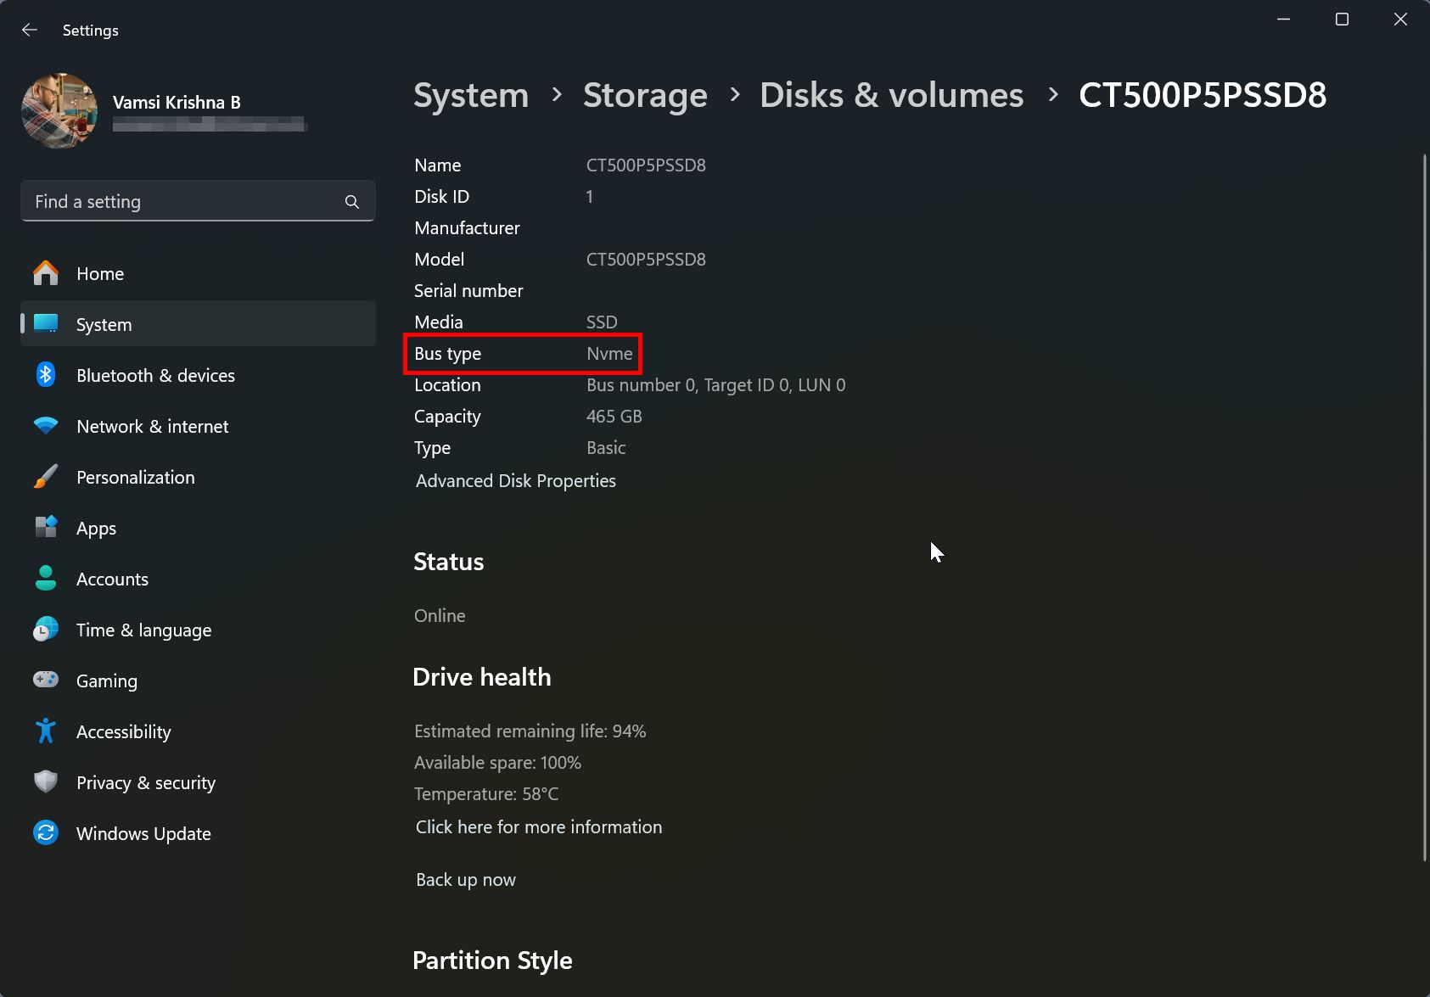Click Back up now
The width and height of the screenshot is (1430, 997).
click(466, 880)
